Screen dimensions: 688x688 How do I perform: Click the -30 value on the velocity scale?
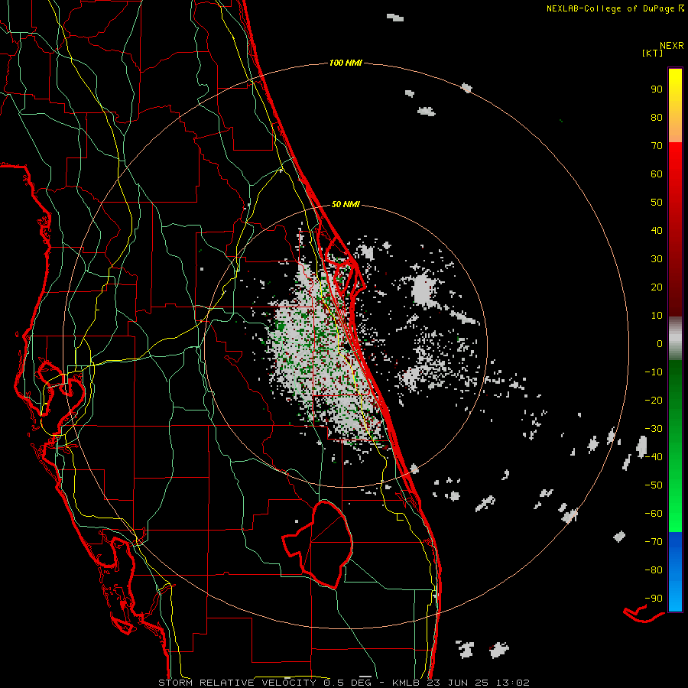pyautogui.click(x=654, y=429)
